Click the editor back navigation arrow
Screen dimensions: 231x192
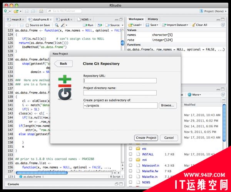pyautogui.click(x=9, y=25)
